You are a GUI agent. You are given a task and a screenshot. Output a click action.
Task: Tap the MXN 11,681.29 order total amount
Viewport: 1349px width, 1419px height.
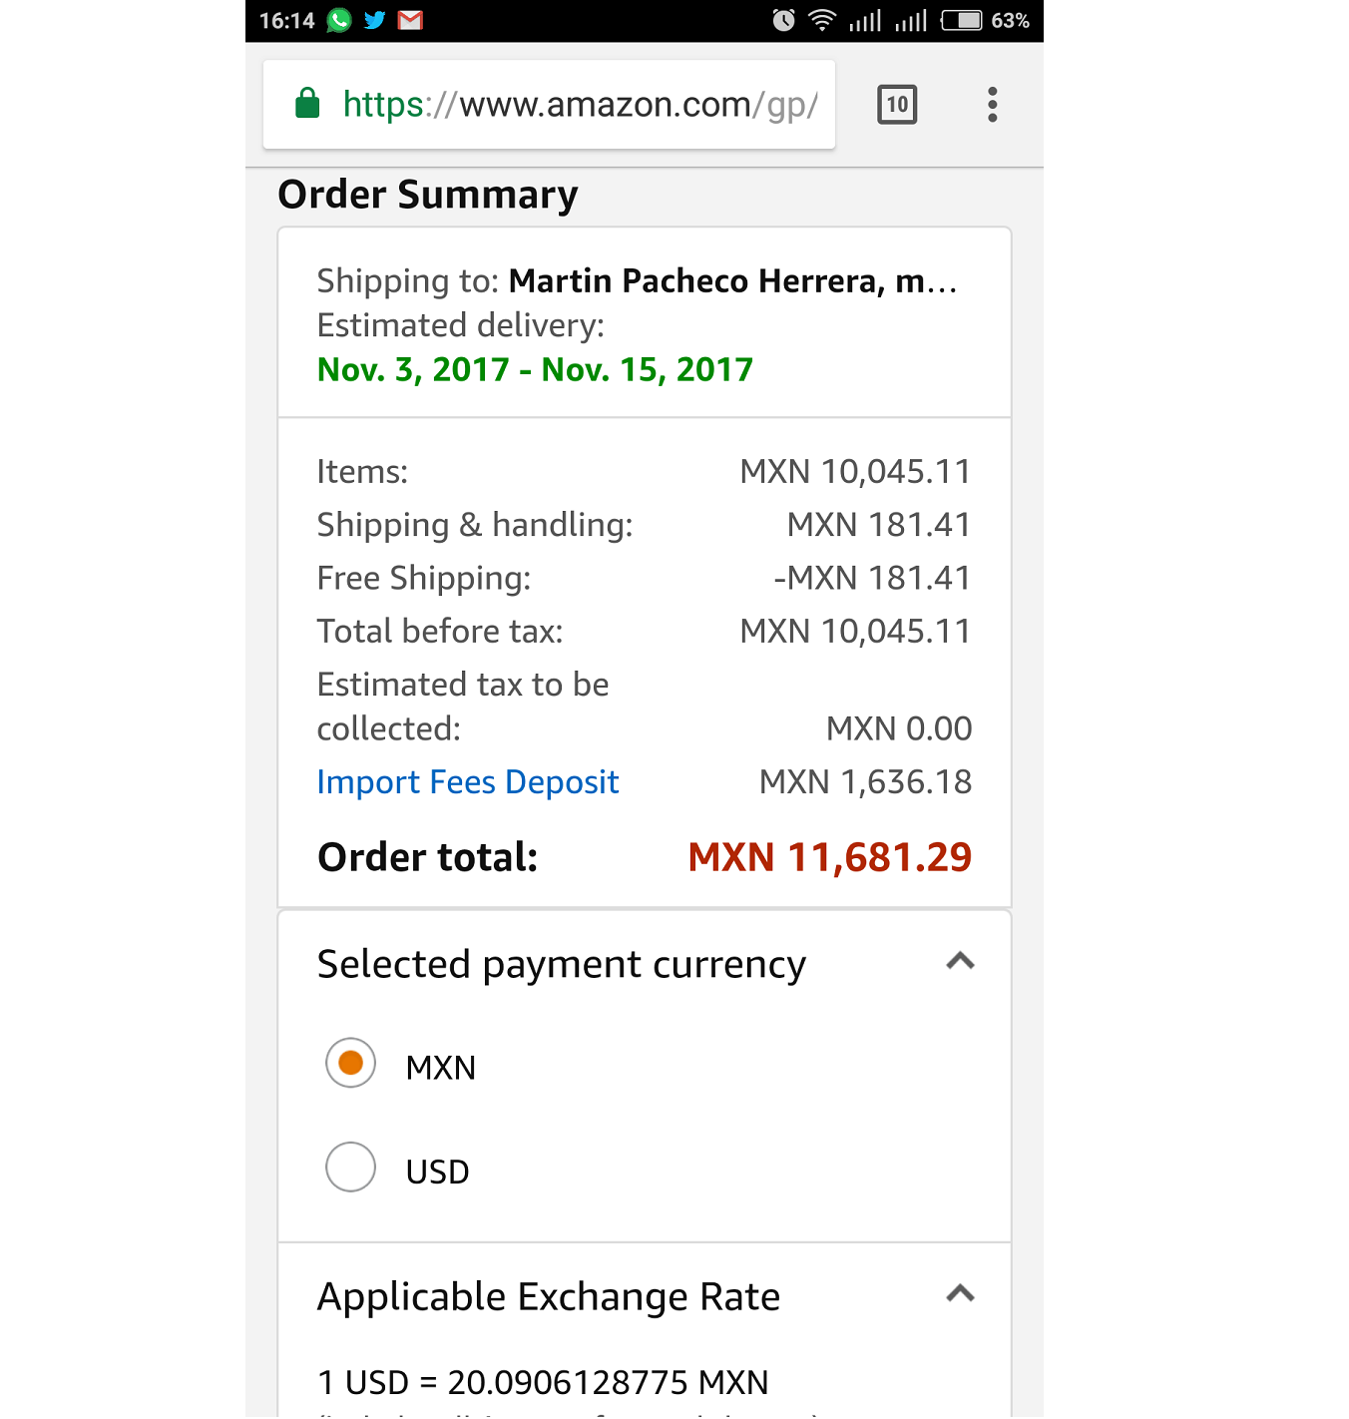(x=829, y=857)
